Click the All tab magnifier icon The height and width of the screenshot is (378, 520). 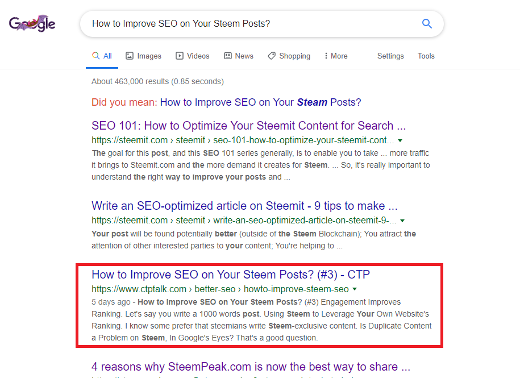[96, 55]
